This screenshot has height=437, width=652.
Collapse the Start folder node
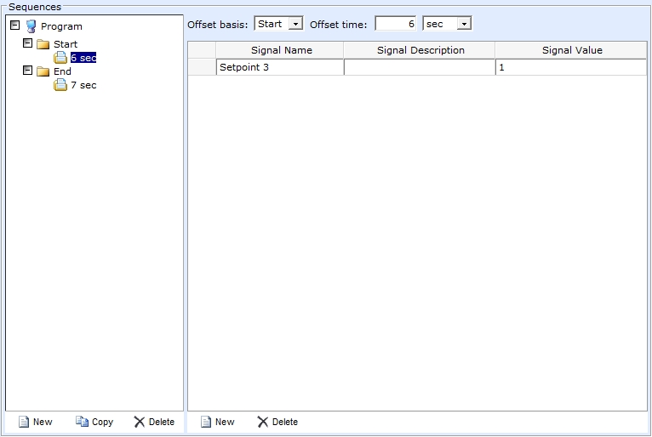pyautogui.click(x=27, y=43)
